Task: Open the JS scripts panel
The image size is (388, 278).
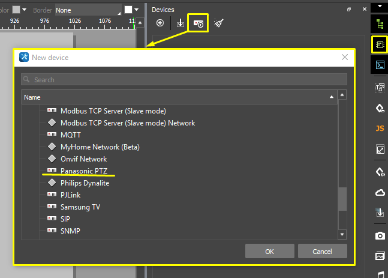Action: tap(379, 128)
